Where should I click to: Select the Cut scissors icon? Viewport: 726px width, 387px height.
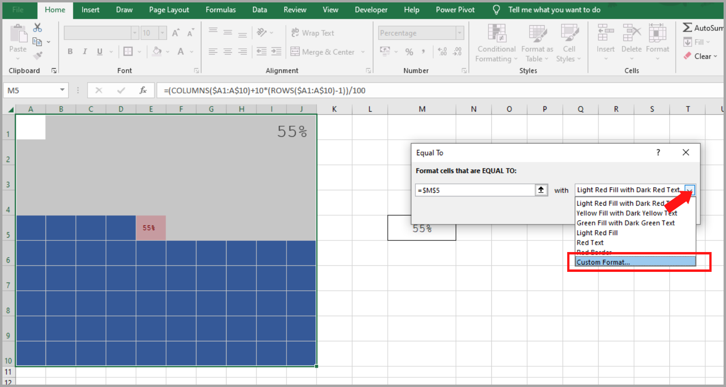tap(37, 28)
